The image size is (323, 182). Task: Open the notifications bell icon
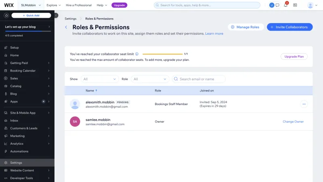tap(285, 5)
